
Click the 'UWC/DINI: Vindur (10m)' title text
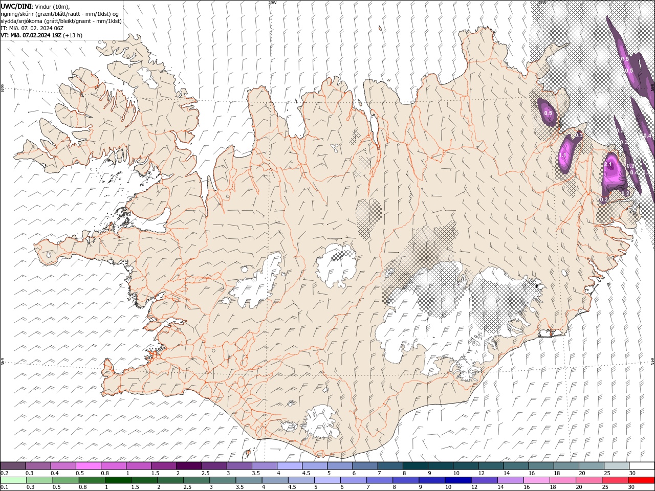(x=36, y=6)
